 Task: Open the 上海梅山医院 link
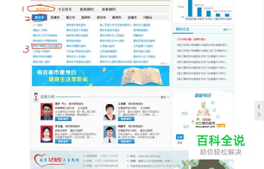pyautogui.click(x=107, y=46)
